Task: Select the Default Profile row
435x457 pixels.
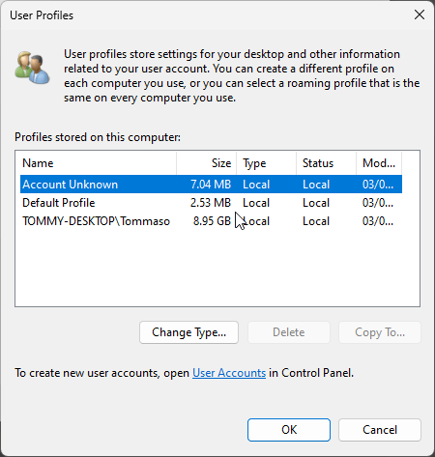Action: click(x=211, y=203)
